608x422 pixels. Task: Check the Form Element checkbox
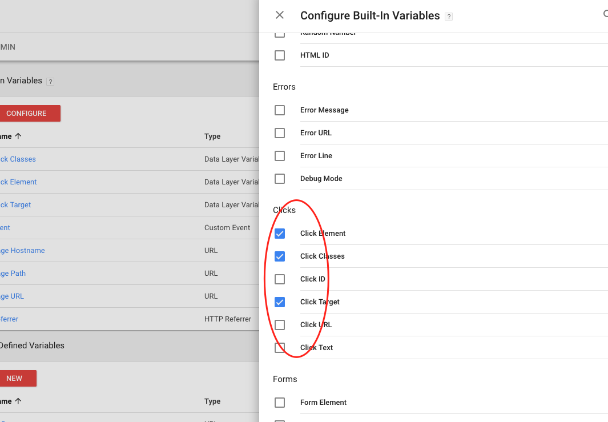pos(280,403)
